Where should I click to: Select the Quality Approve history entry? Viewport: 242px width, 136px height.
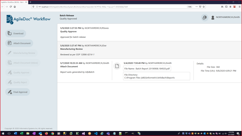(x=149, y=32)
